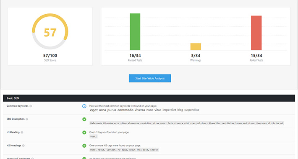Screen dimensions: 298x159
Task: Click the keyword 'suspendisse'
Action: (192, 110)
